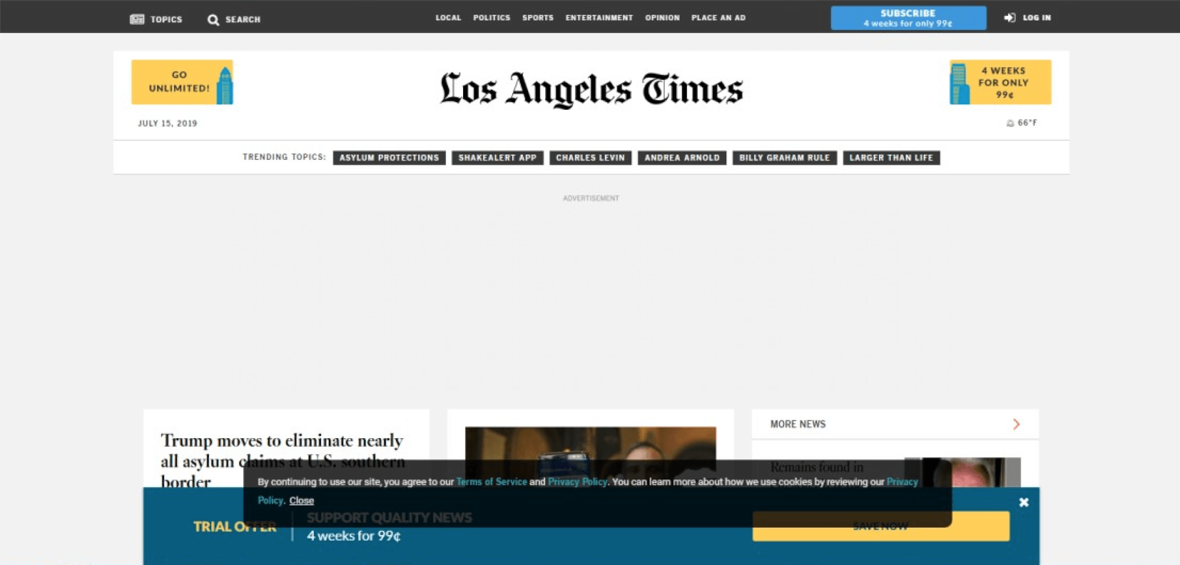Select the ShakeAlert App trending topic
This screenshot has width=1180, height=565.
(x=497, y=157)
